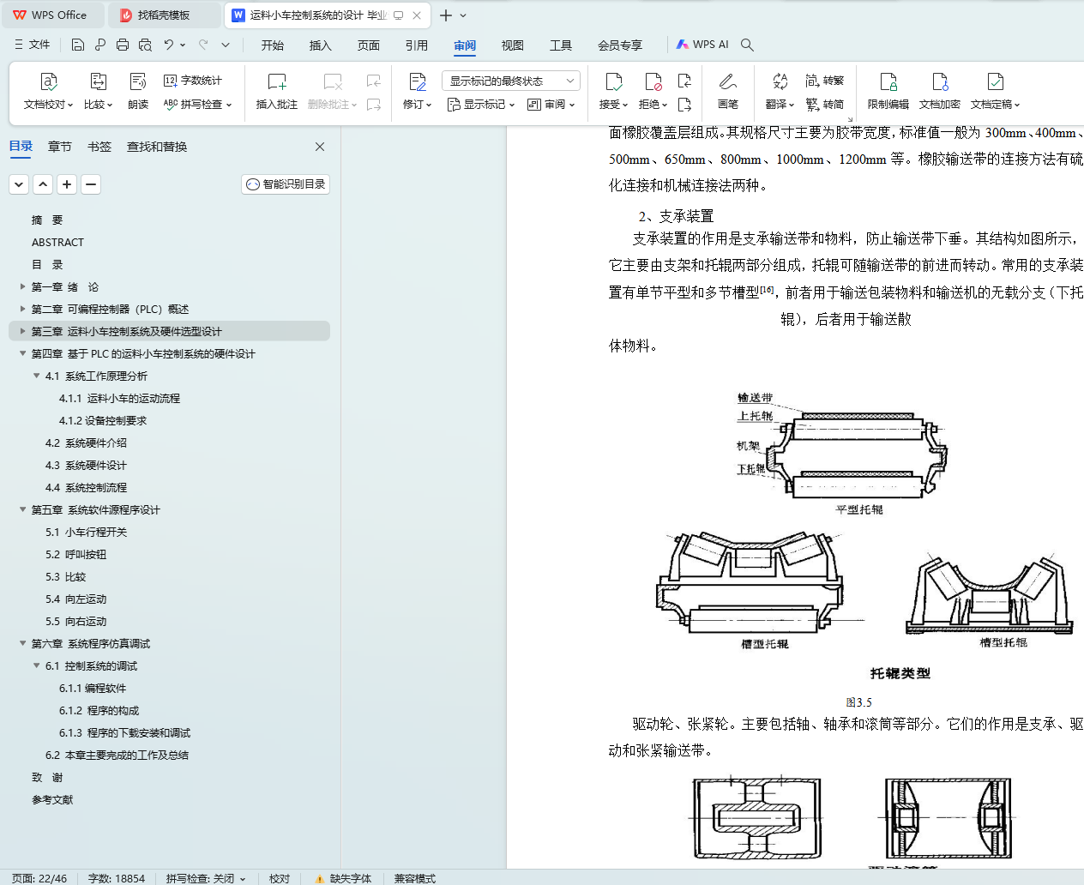This screenshot has height=885, width=1084.
Task: Expand 第三章 运料小车控制系统 node
Action: [x=22, y=331]
